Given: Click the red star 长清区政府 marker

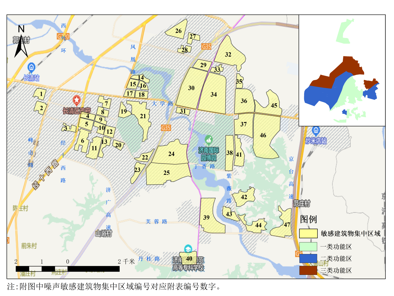Looking at the screenshot, I should tap(77, 100).
